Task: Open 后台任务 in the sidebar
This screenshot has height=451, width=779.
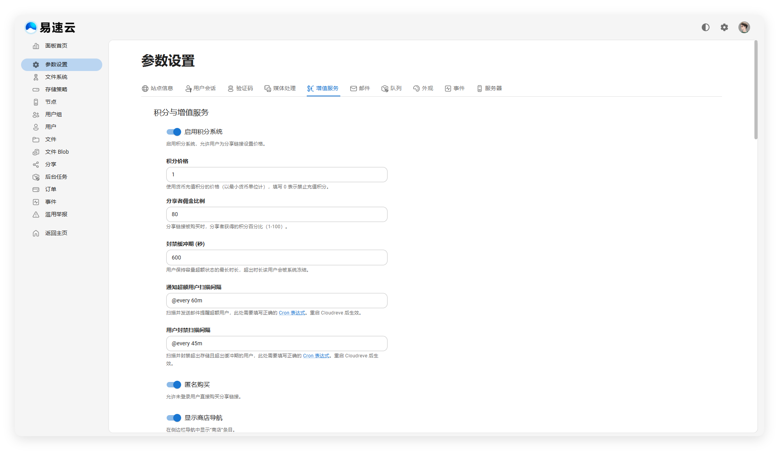Action: (x=56, y=177)
